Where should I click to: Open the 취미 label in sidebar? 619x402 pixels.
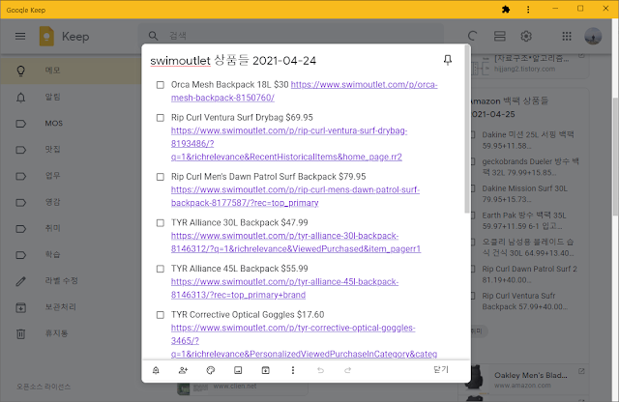point(71,228)
